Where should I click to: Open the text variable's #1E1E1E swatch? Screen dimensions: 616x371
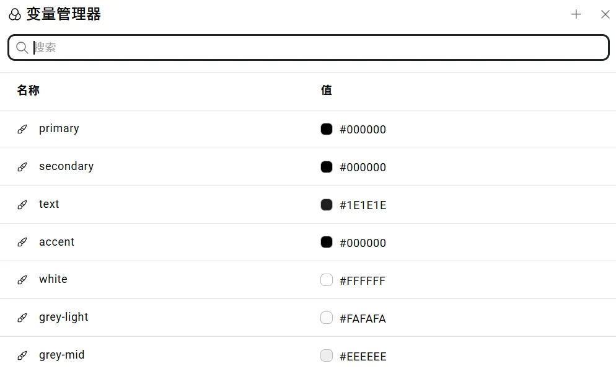327,205
